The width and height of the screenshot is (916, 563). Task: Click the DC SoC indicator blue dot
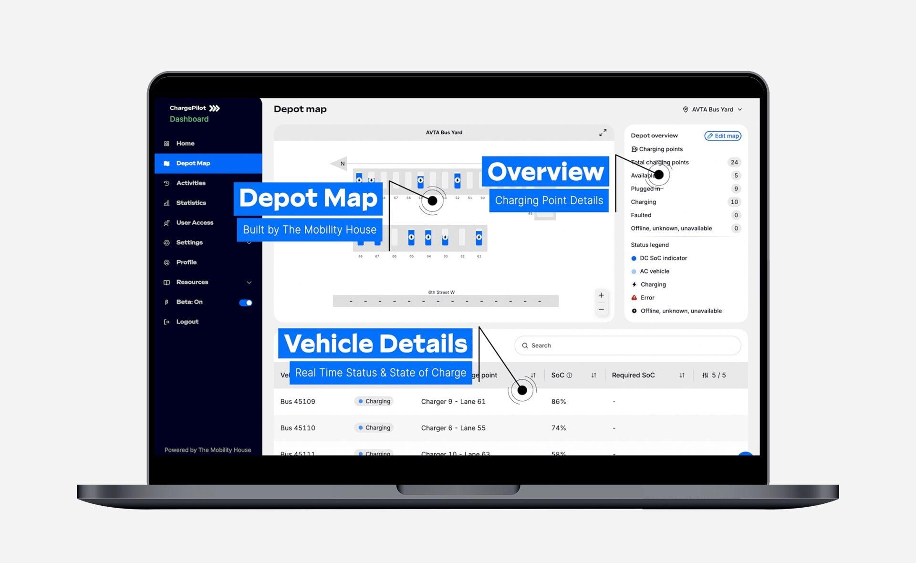(x=634, y=259)
